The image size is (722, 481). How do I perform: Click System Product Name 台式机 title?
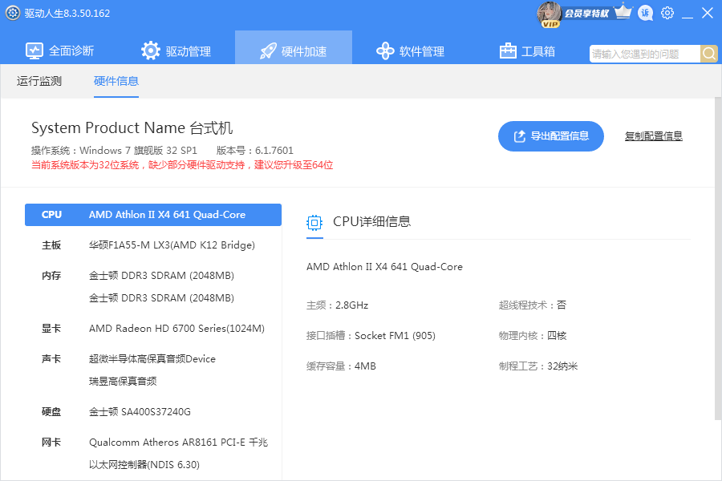[132, 127]
